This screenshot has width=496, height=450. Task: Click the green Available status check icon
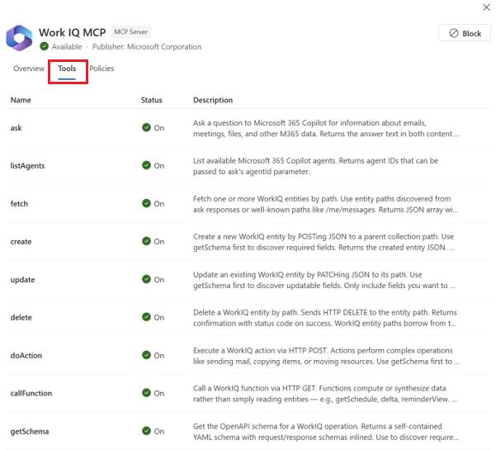click(x=45, y=46)
